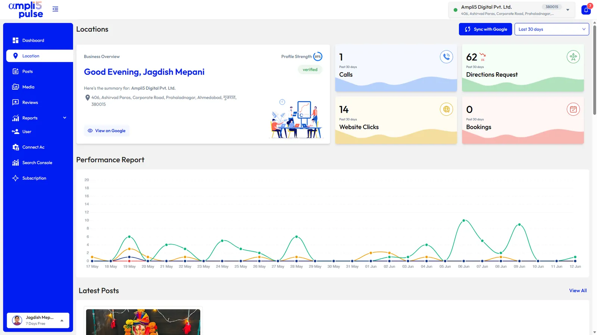Click the Ampli5 Pulse logo
Viewport: 597px width, 335px height.
[x=26, y=10]
